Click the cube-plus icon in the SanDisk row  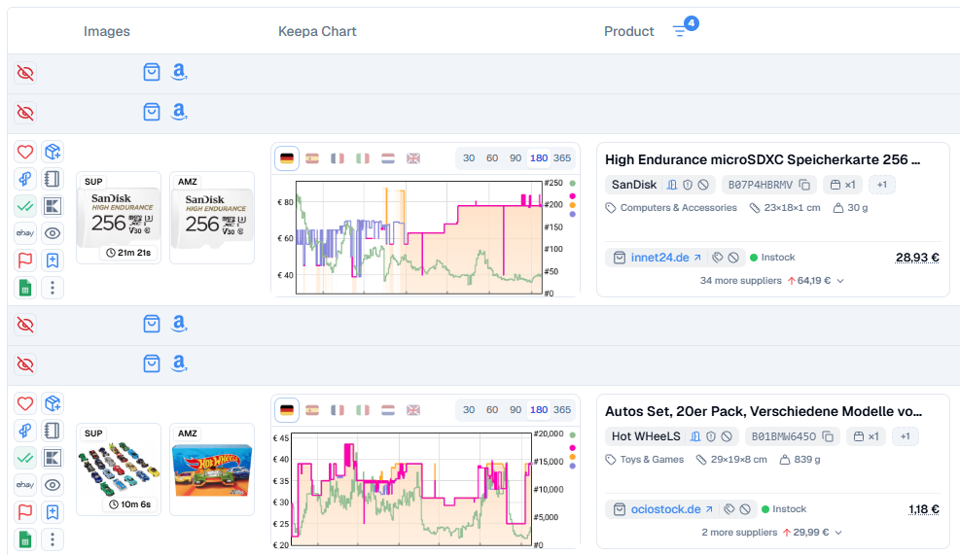[53, 152]
